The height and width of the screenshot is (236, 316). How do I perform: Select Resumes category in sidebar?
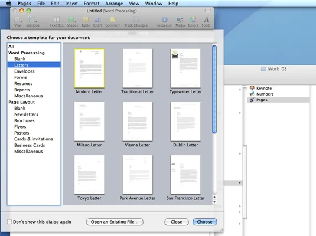tap(24, 84)
